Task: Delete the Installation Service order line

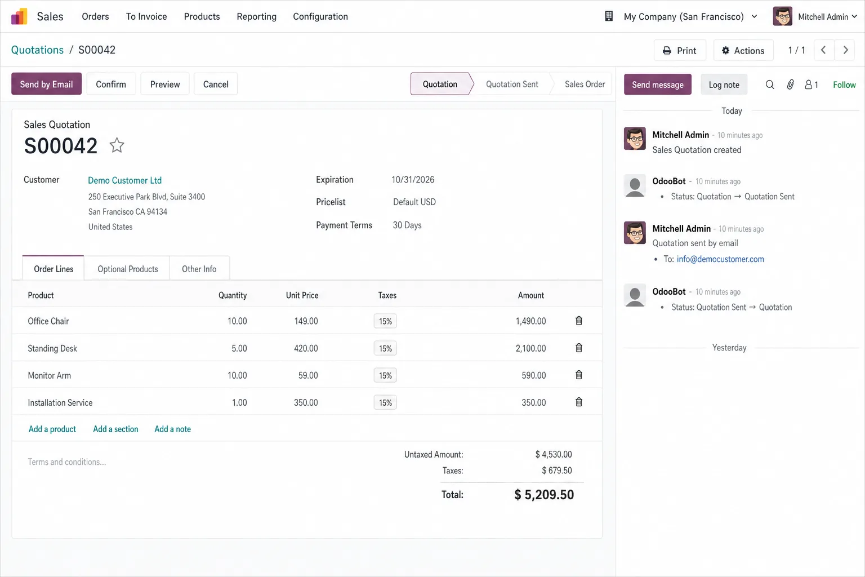Action: coord(578,402)
